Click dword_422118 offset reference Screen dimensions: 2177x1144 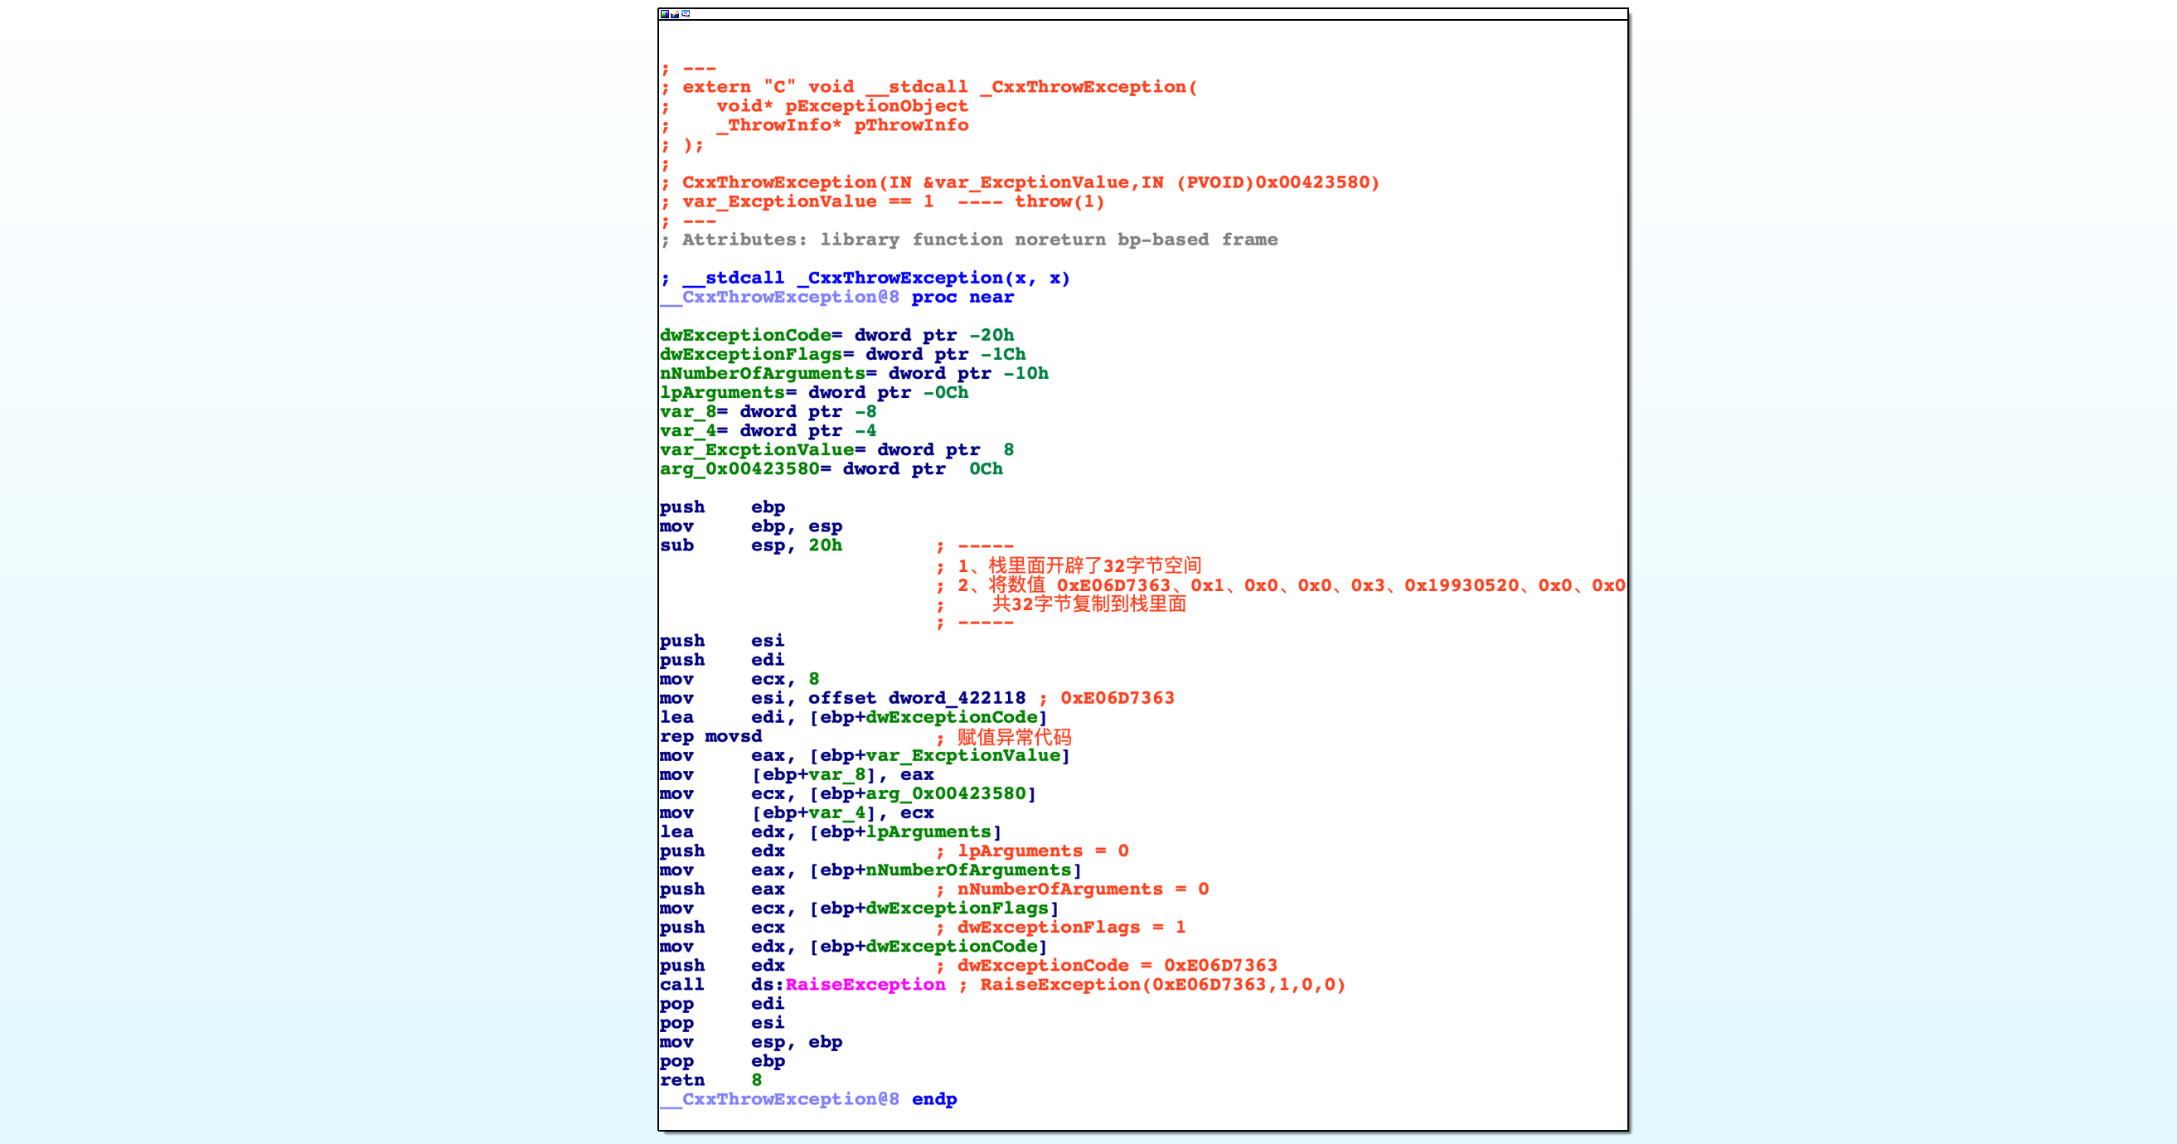coord(956,698)
